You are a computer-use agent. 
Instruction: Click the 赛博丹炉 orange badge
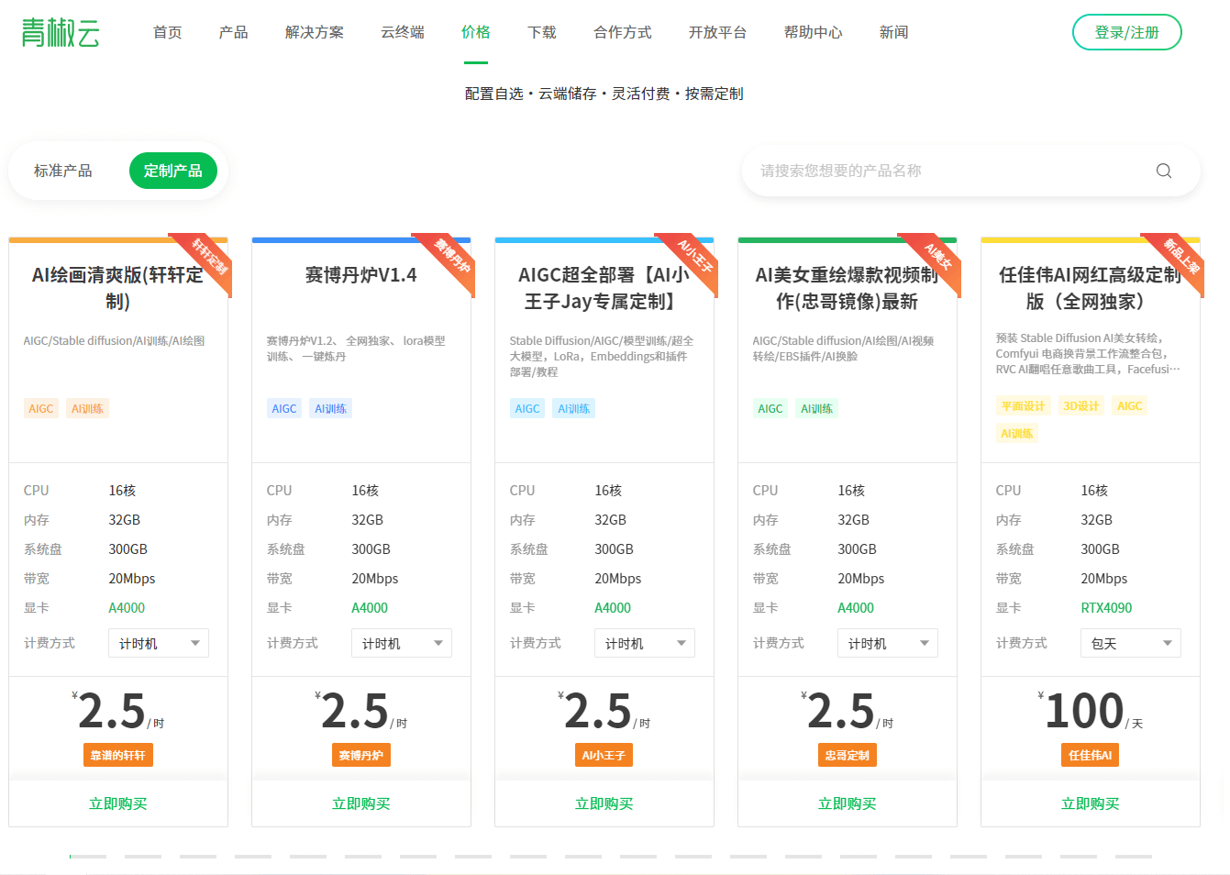[x=361, y=755]
